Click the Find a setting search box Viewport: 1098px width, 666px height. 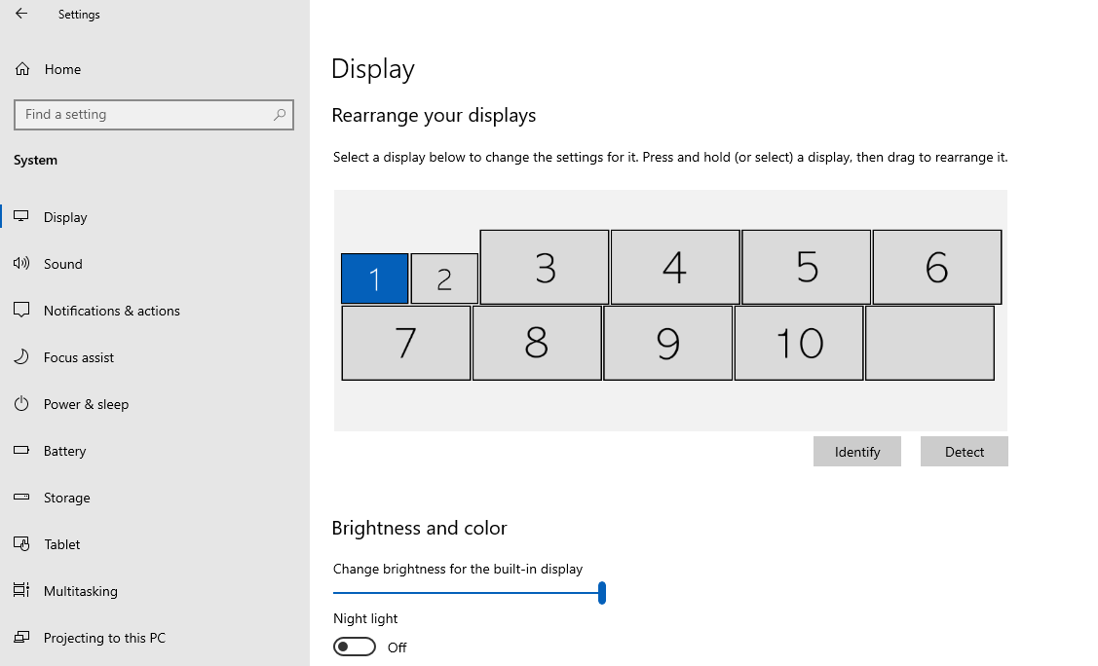(153, 114)
